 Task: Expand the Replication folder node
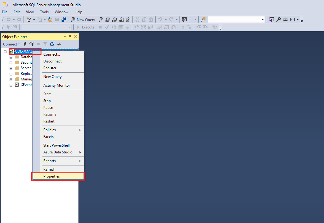click(11, 74)
